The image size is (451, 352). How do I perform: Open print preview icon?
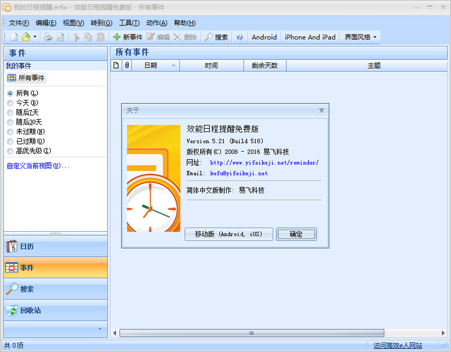tap(60, 37)
